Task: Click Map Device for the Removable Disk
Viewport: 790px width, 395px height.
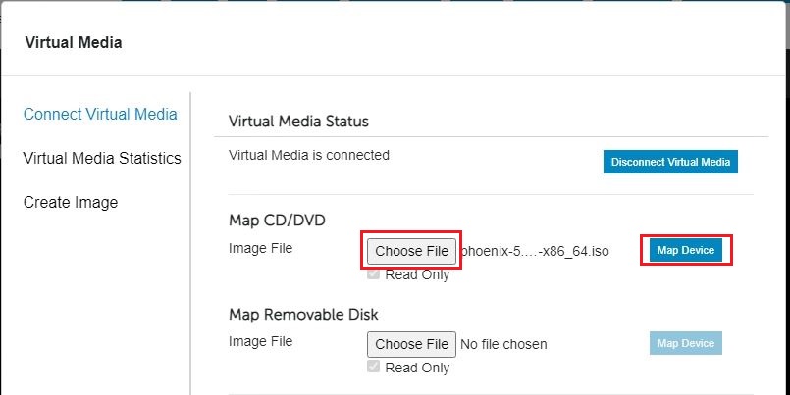Action: tap(685, 343)
